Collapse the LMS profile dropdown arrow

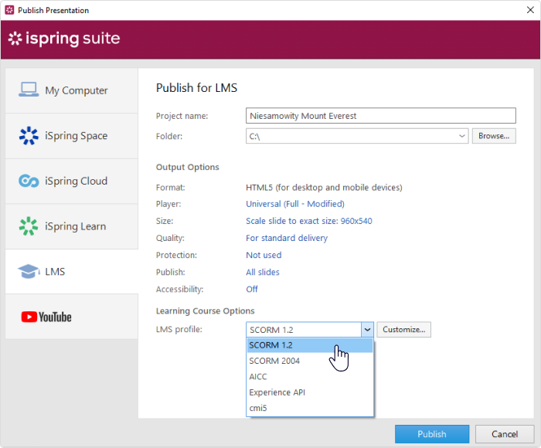[x=367, y=330]
